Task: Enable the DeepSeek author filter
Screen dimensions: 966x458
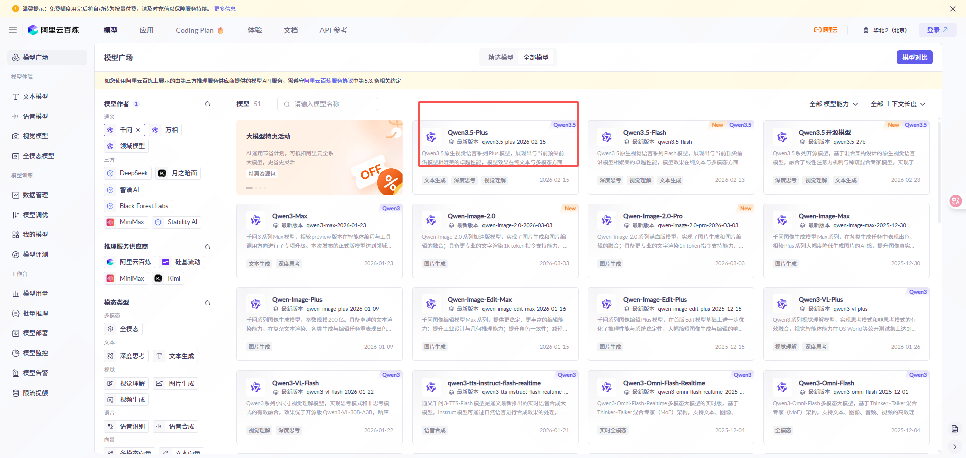Action: [128, 173]
